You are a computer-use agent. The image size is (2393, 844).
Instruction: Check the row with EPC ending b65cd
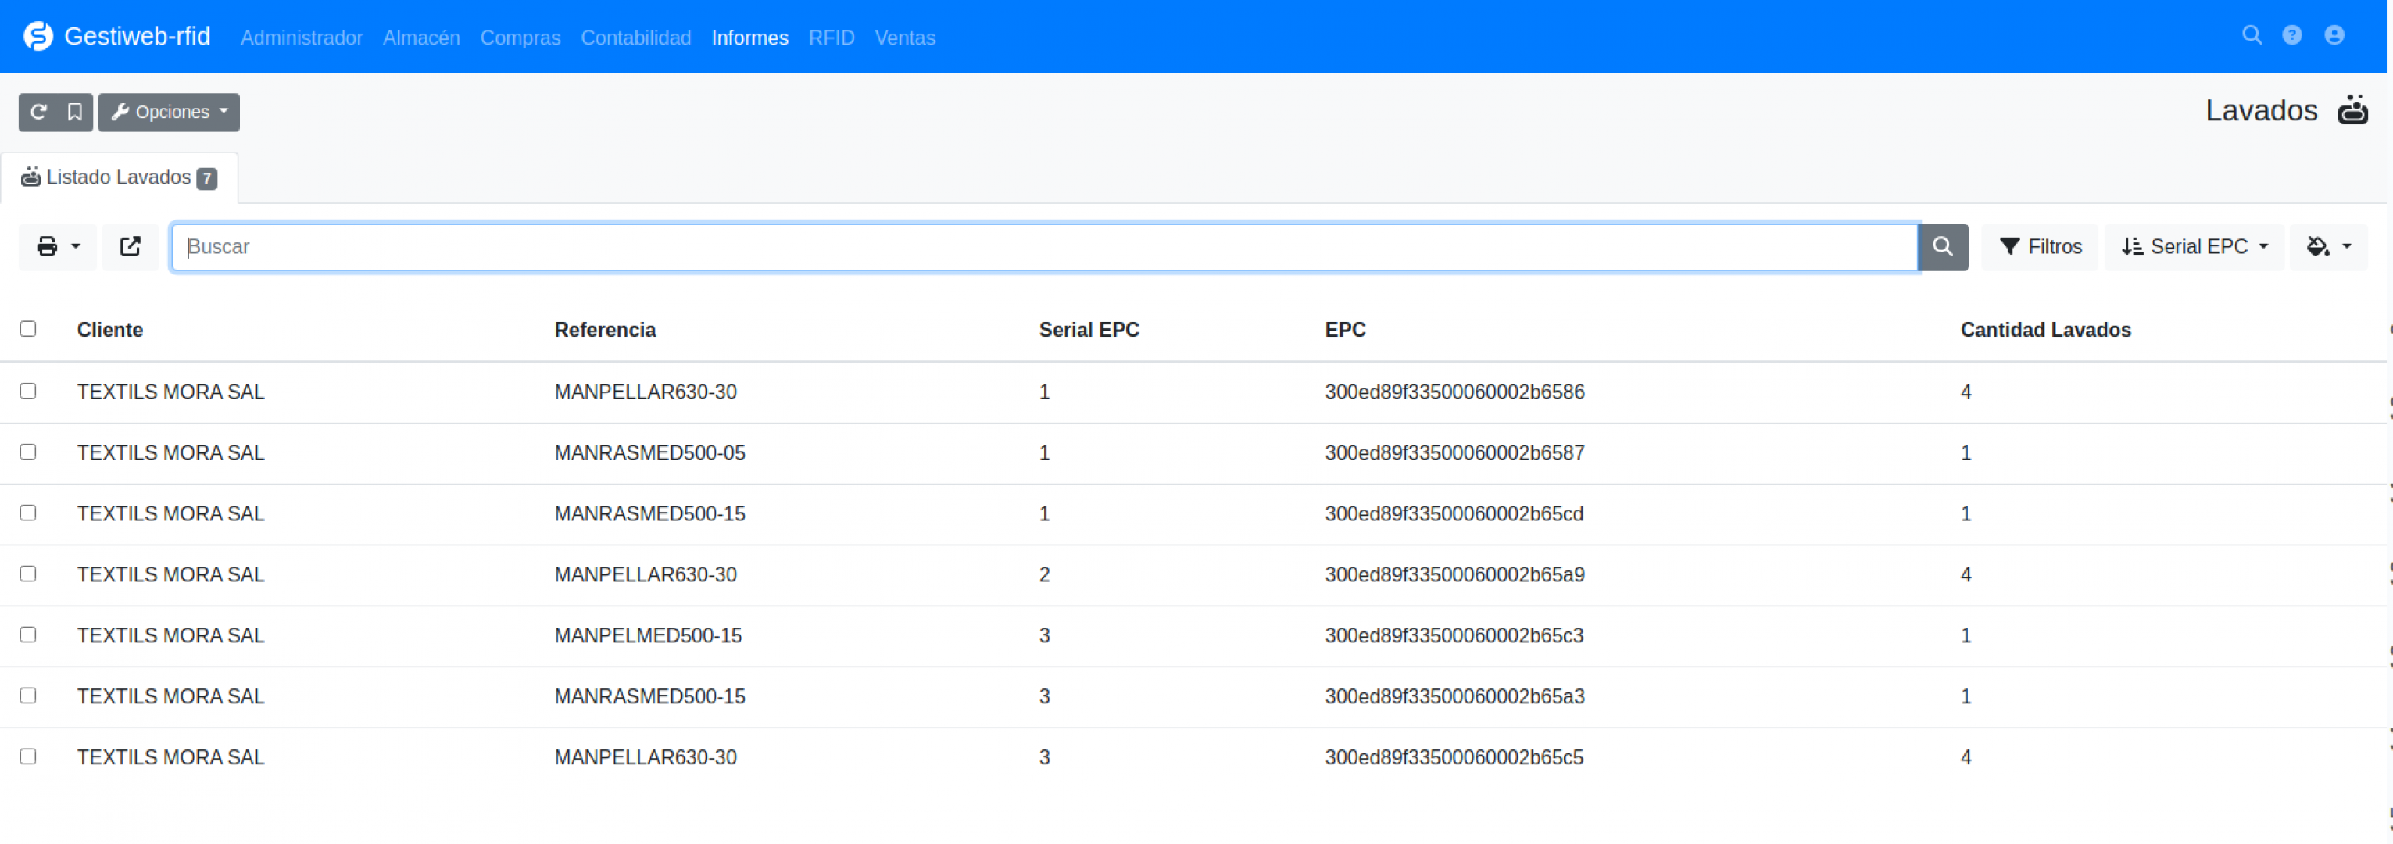[28, 513]
